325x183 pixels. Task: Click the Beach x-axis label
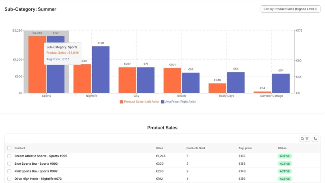click(182, 96)
